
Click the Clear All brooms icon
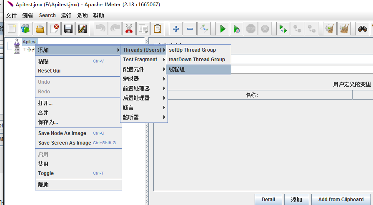pyautogui.click(x=344, y=29)
